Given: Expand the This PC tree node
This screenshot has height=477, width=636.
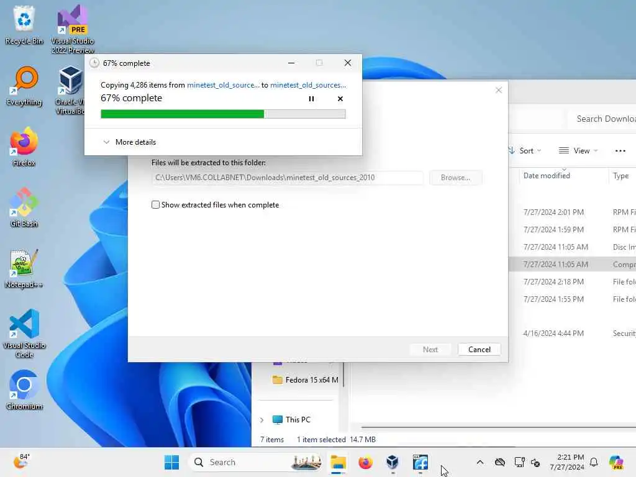Looking at the screenshot, I should click(x=261, y=420).
